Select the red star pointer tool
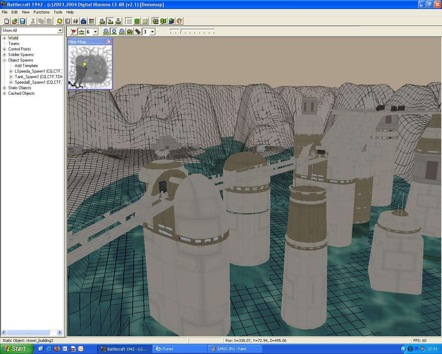This screenshot has height=354, width=442. click(74, 32)
